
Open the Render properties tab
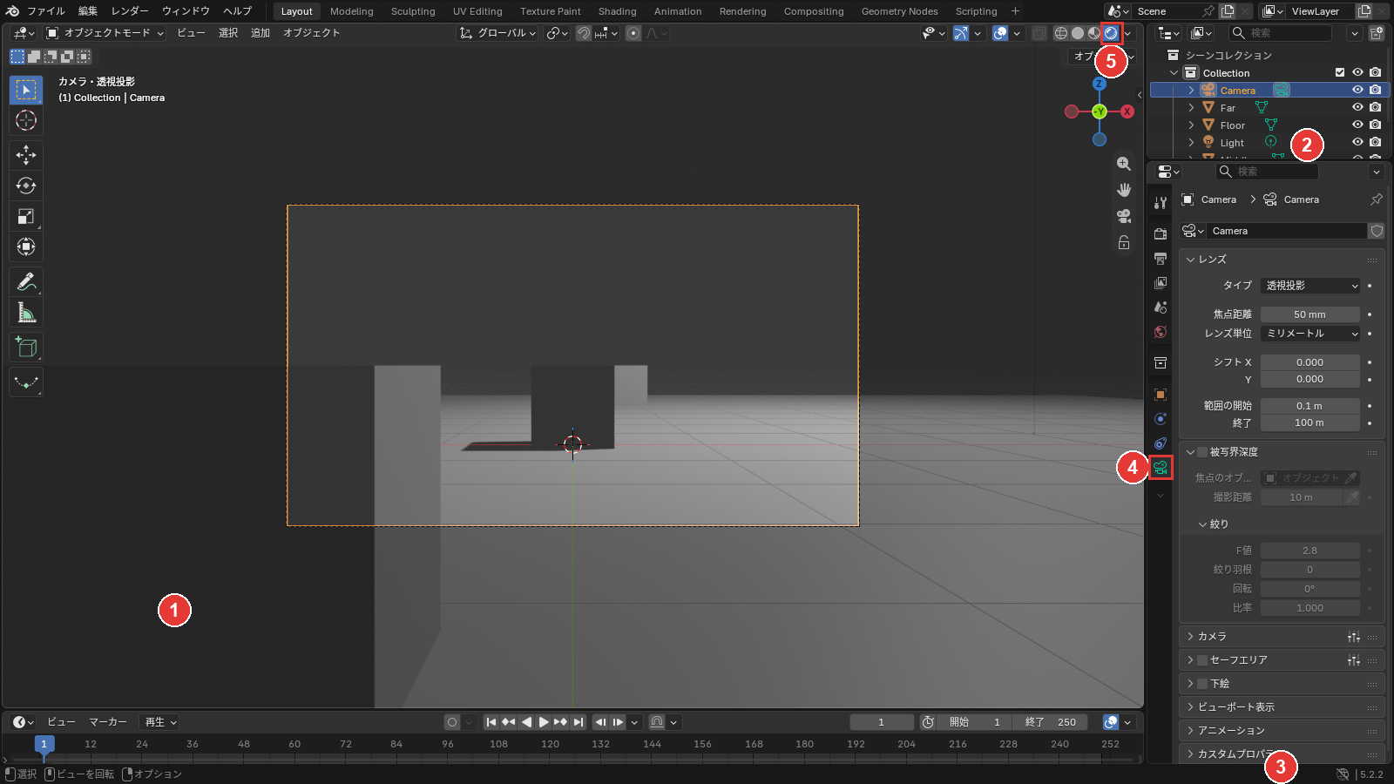[1161, 234]
